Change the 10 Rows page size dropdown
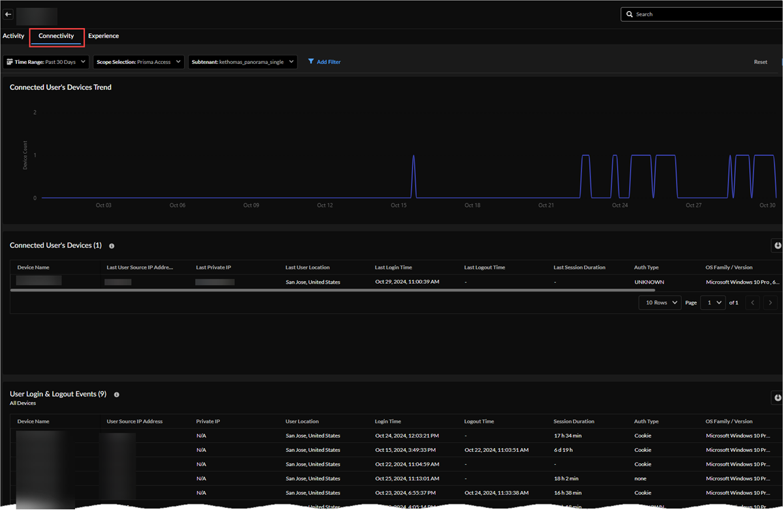The width and height of the screenshot is (783, 510). pyautogui.click(x=660, y=303)
